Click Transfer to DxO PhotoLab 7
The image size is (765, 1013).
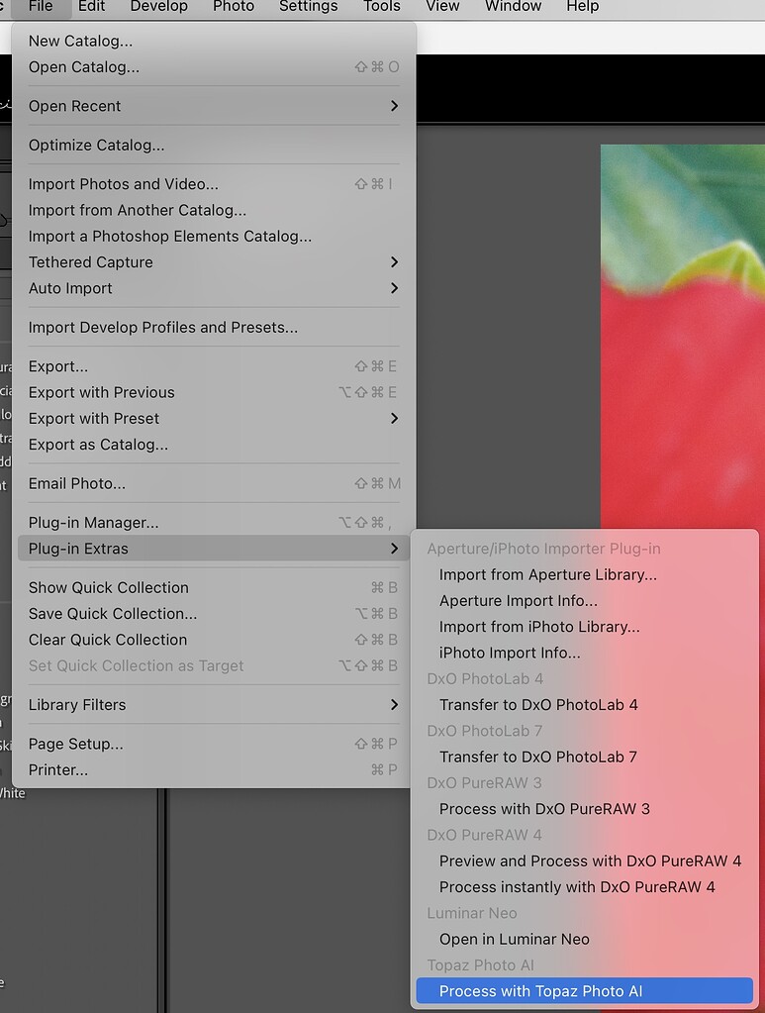click(x=538, y=757)
